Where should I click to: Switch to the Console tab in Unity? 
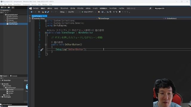pyautogui.click(x=13, y=76)
